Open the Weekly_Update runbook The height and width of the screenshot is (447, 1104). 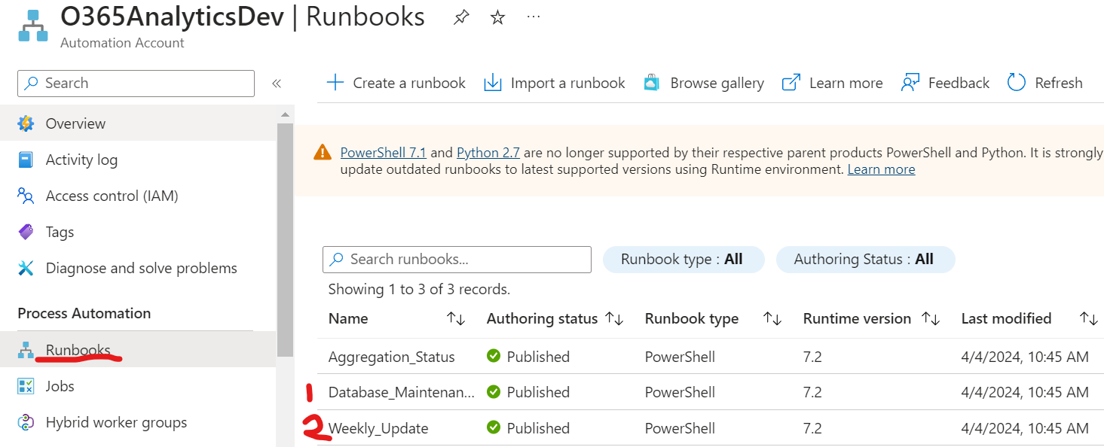pos(378,428)
